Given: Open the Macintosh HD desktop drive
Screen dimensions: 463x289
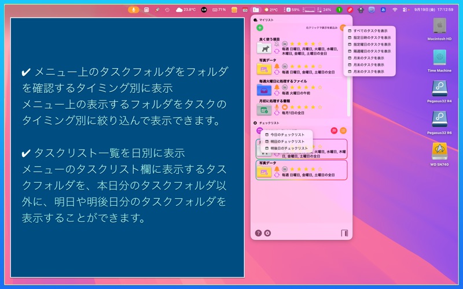Looking at the screenshot, I should [439, 29].
